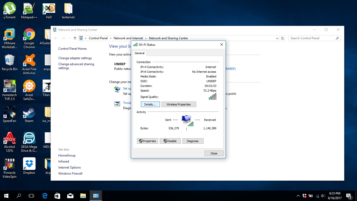Click the Details... button
357x201 pixels.
tap(150, 104)
